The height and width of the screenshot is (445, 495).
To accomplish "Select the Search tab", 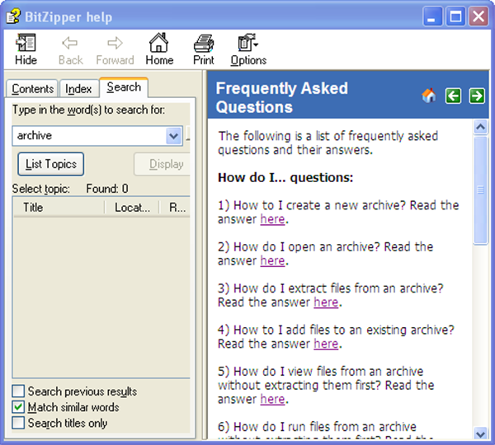I will pos(124,87).
